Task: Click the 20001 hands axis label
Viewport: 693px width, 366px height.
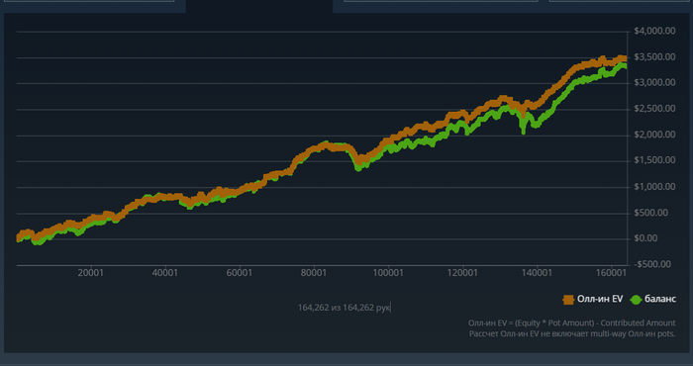Action: [x=91, y=273]
